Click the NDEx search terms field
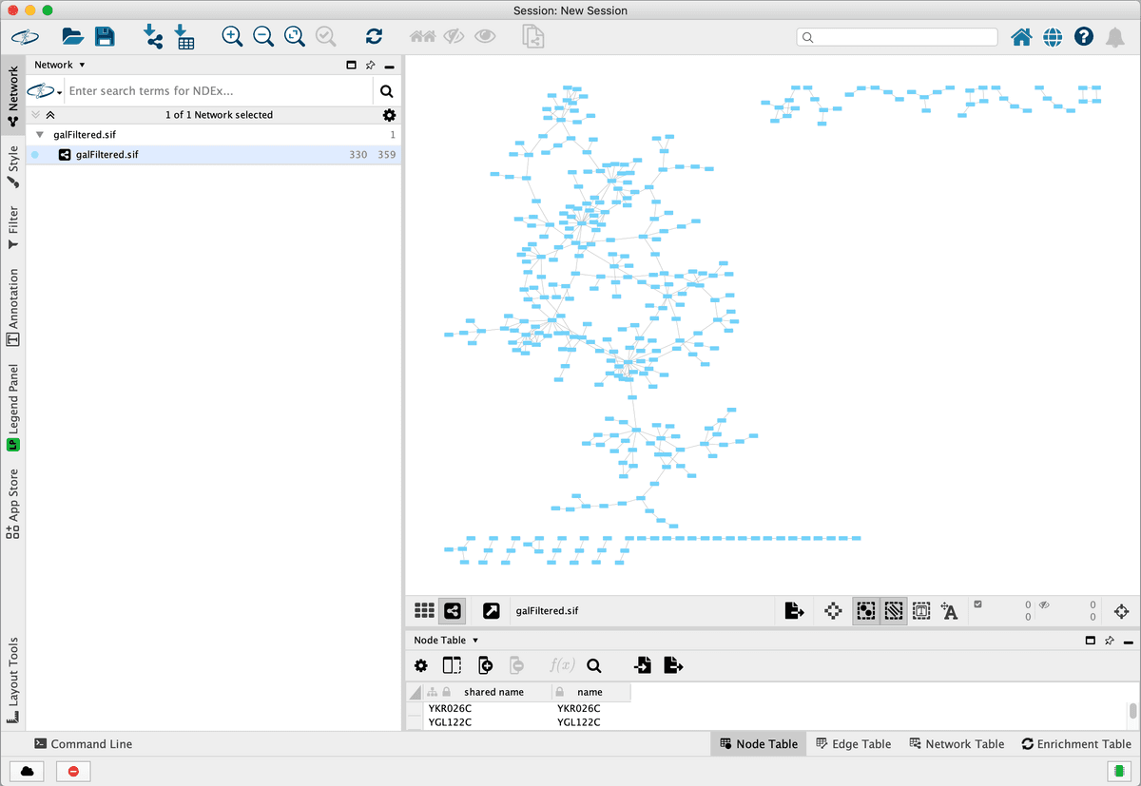 click(x=218, y=91)
